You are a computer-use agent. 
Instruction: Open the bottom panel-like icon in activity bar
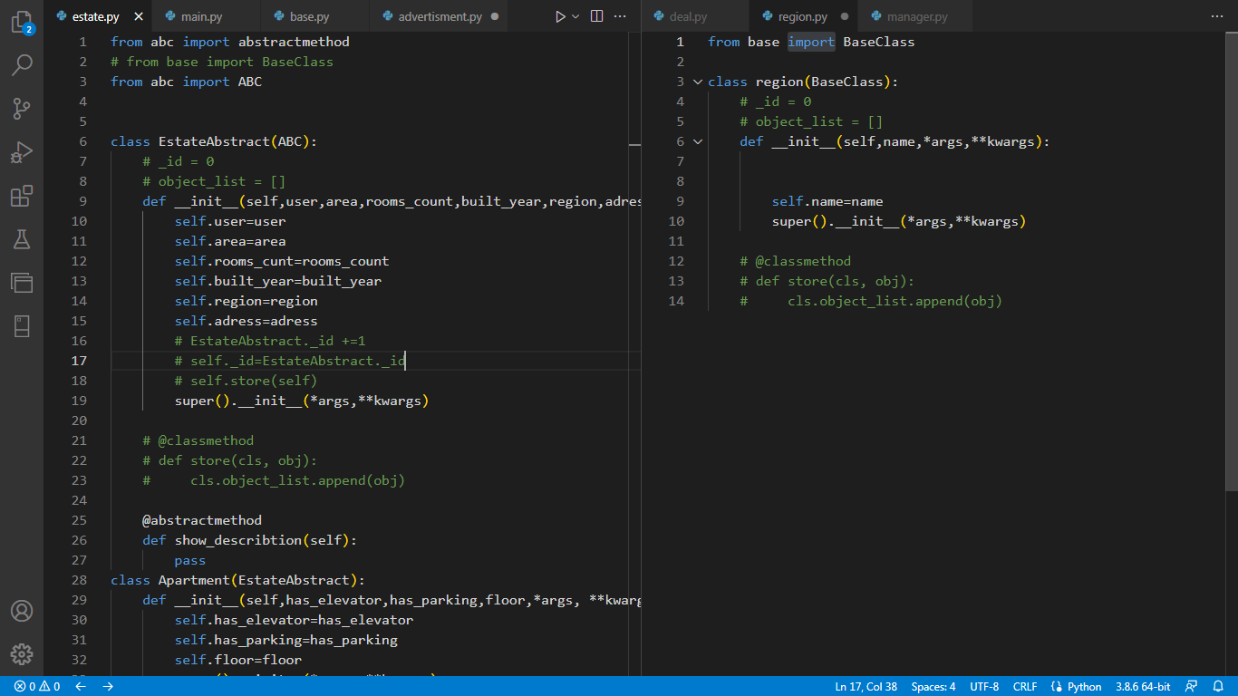coord(22,326)
